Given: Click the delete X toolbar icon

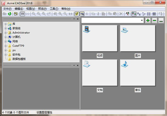Looking at the screenshot, I should click(x=121, y=14).
